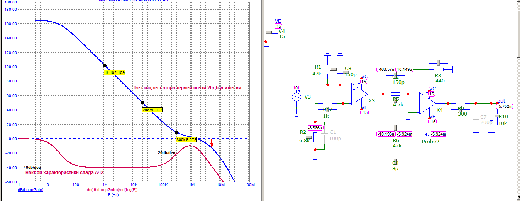Screen dimensions: 520x201
Task: Select resistor R5 4.7k symbol
Action: [395, 94]
